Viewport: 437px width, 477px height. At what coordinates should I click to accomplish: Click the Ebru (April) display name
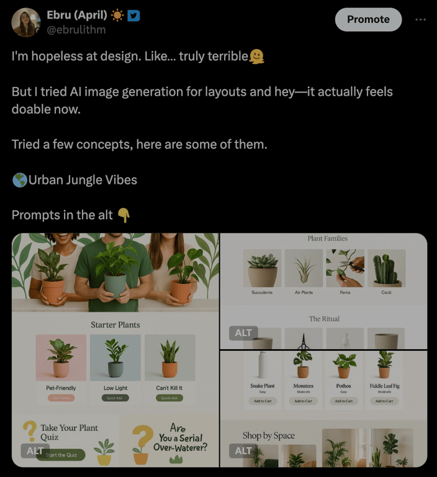tap(76, 15)
